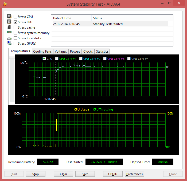Image resolution: width=187 pixels, height=181 pixels.
Task: Open the CPUID panel
Action: click(113, 174)
